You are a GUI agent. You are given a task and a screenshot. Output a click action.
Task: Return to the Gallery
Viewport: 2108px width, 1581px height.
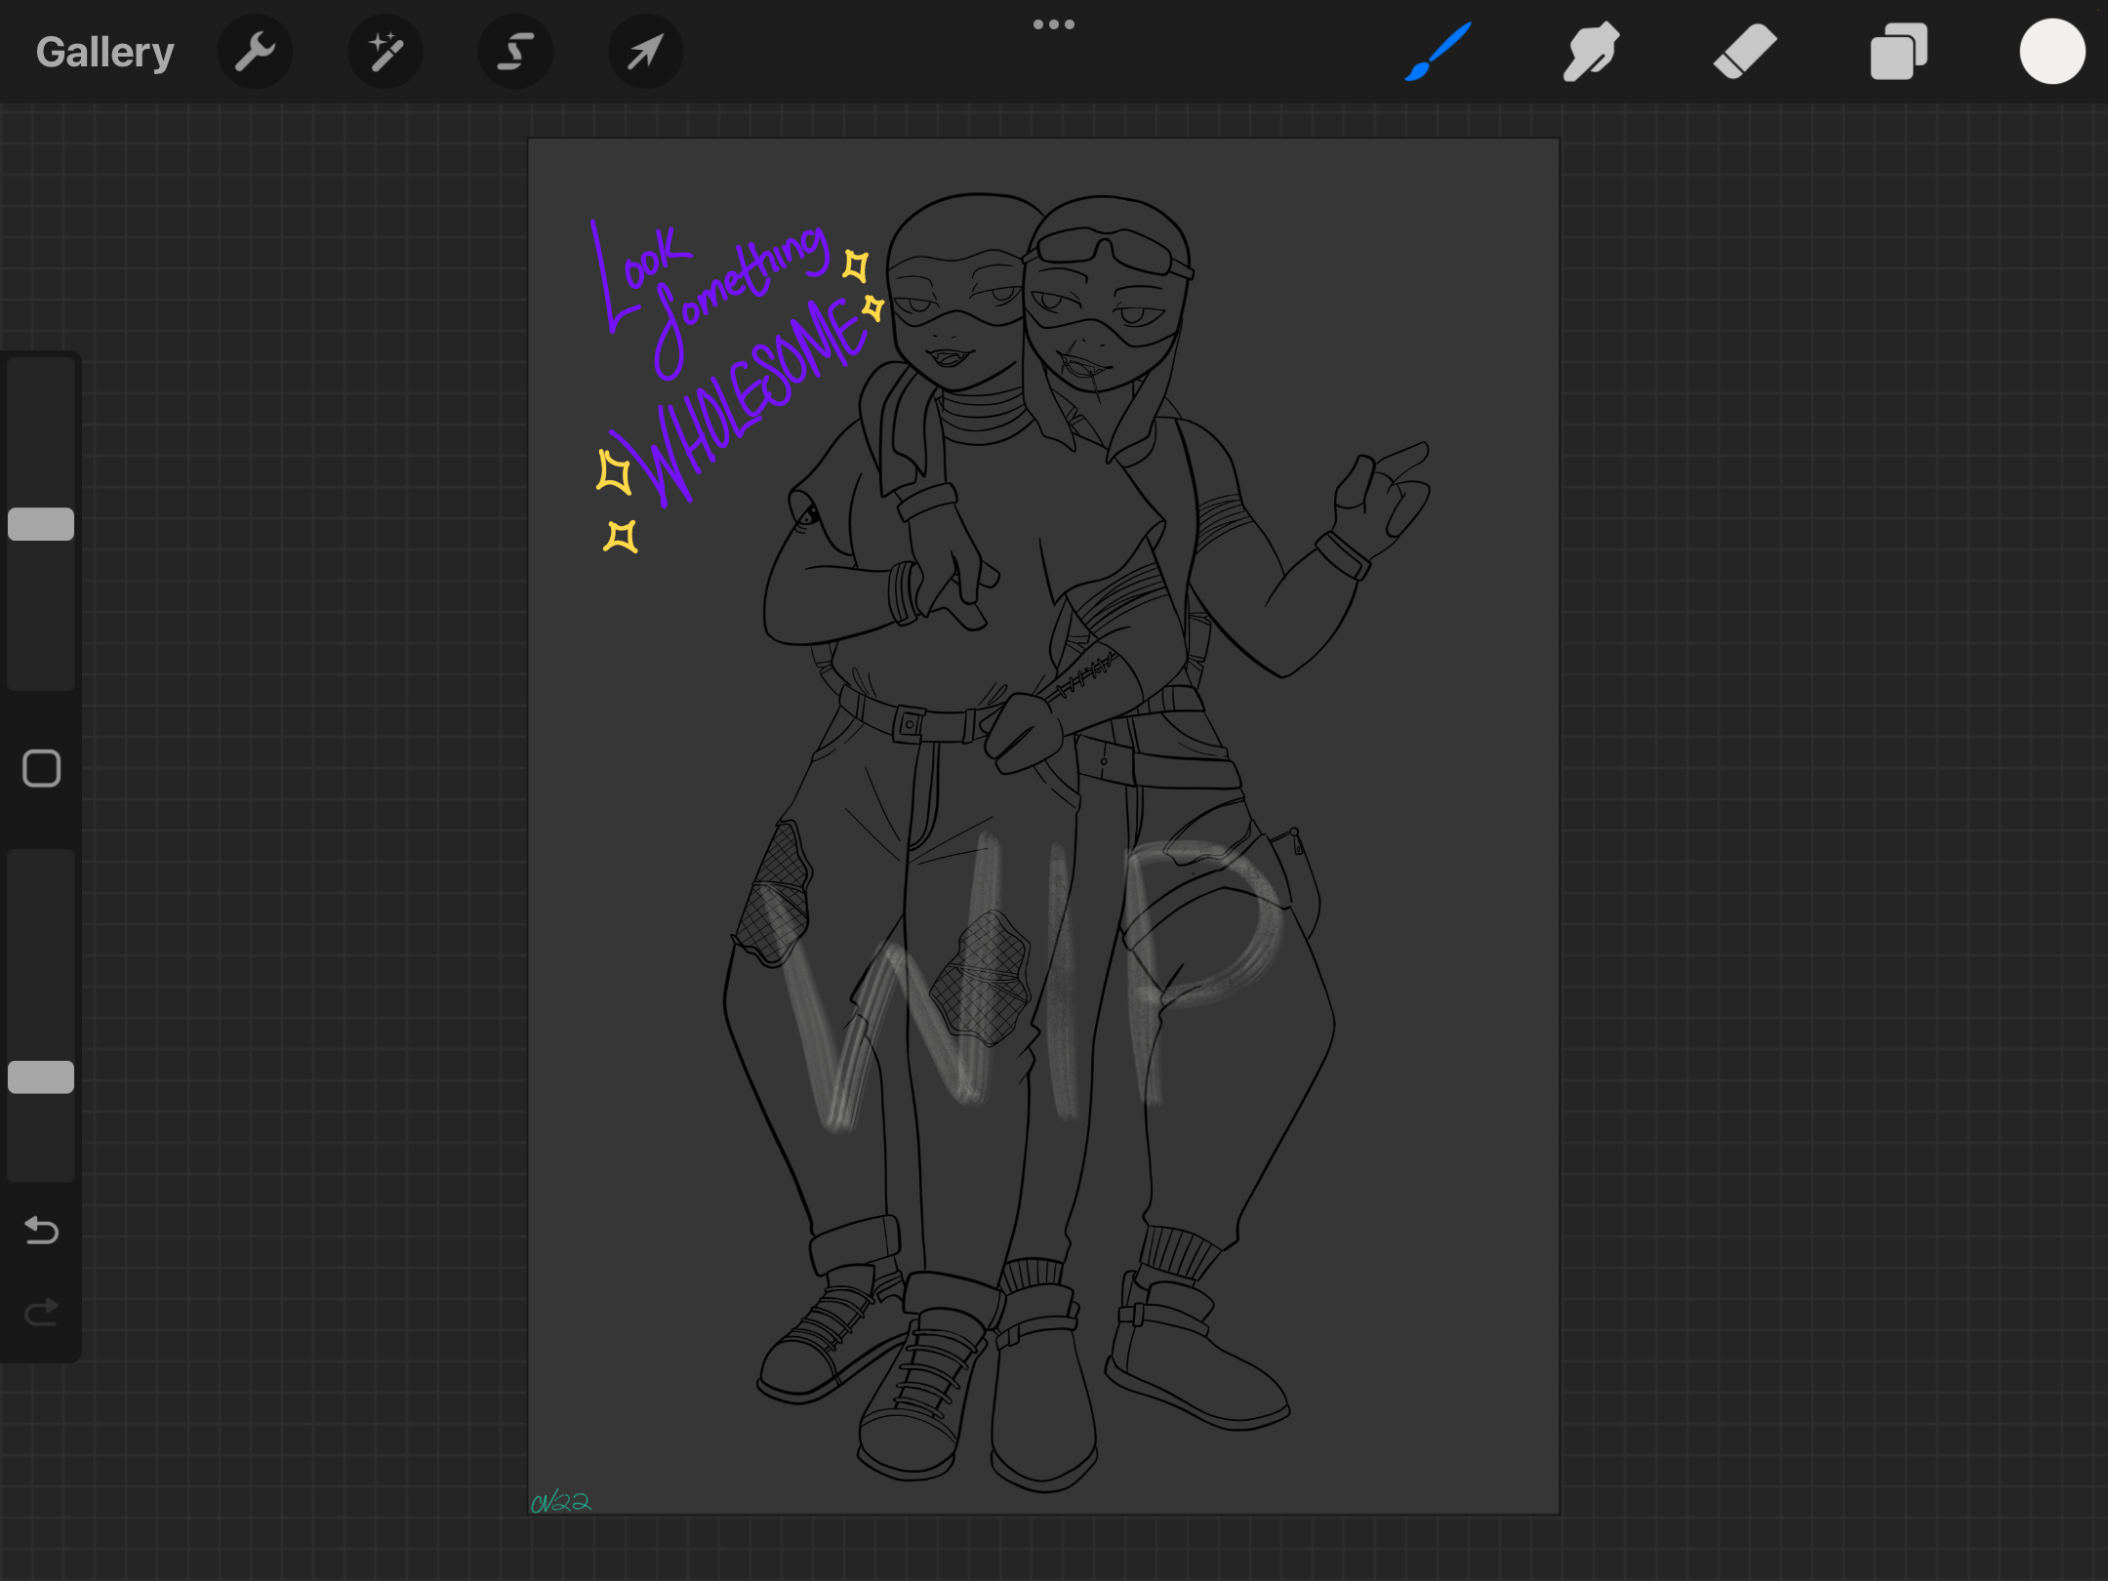pos(105,52)
